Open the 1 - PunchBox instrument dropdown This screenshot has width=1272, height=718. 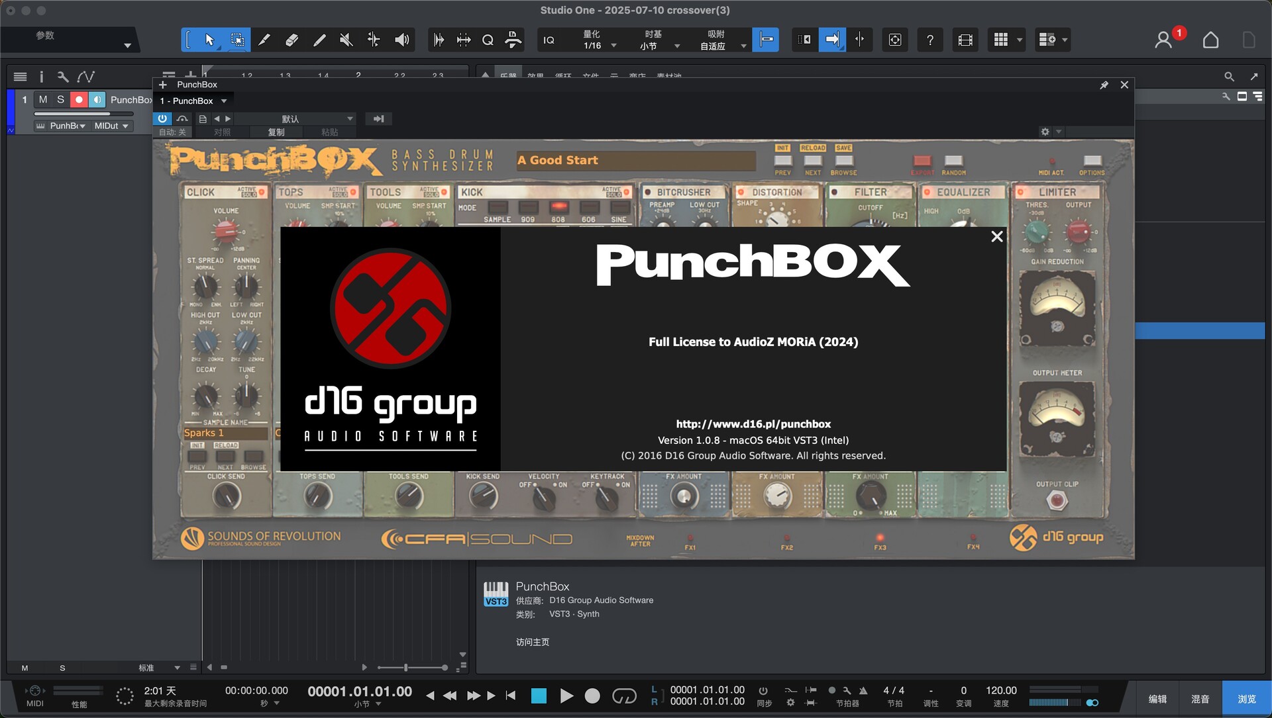pyautogui.click(x=193, y=101)
